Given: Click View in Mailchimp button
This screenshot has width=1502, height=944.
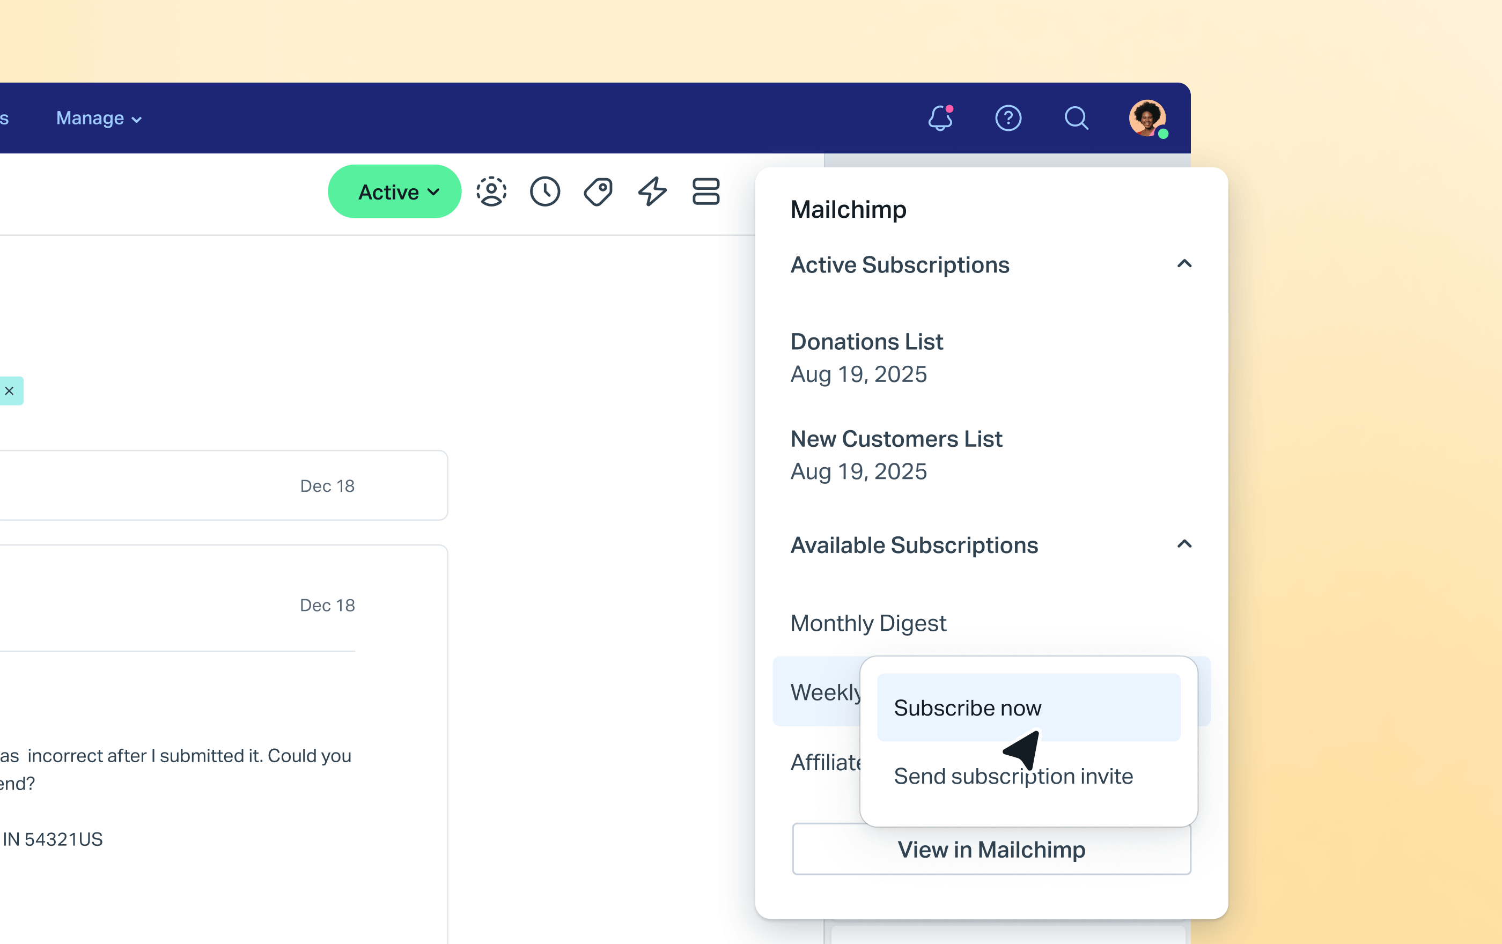Looking at the screenshot, I should click(991, 849).
